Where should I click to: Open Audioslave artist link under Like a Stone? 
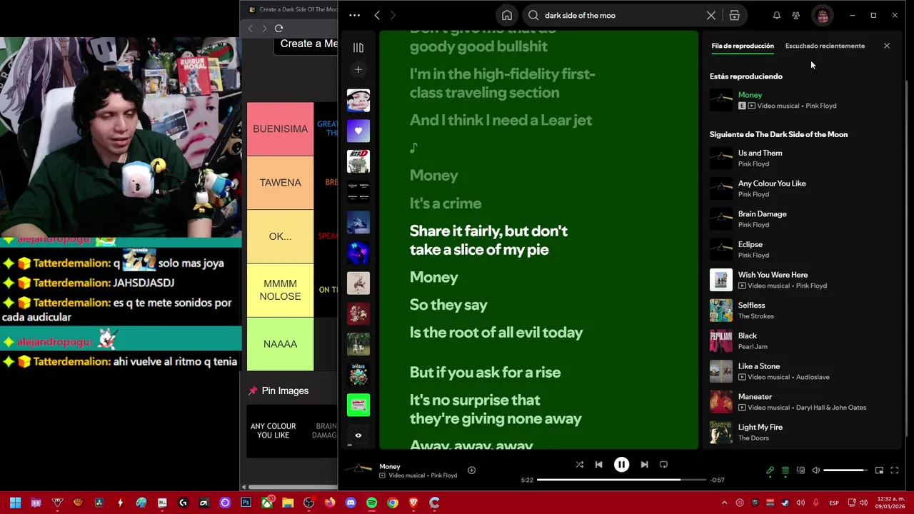[813, 377]
